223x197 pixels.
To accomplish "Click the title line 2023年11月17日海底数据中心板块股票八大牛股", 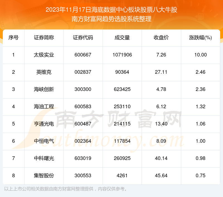I will coord(111,10).
